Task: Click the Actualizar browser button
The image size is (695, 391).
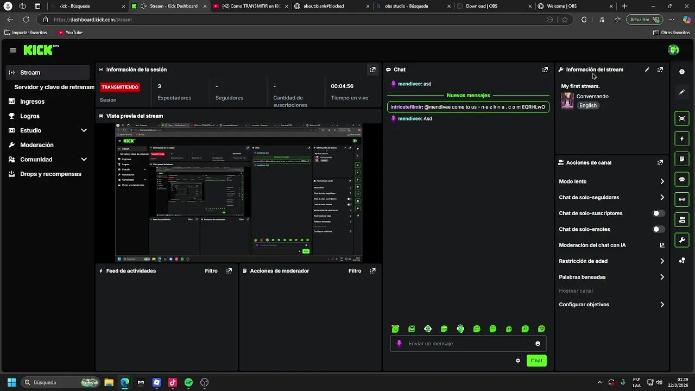Action: 644,20
